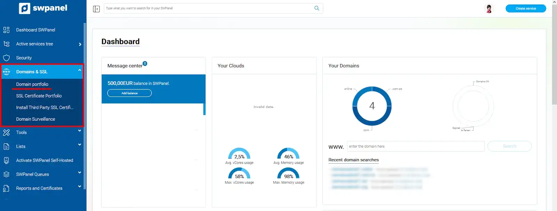The width and height of the screenshot is (557, 211).
Task: Open Domain Surveillance submenu item
Action: pos(36,119)
